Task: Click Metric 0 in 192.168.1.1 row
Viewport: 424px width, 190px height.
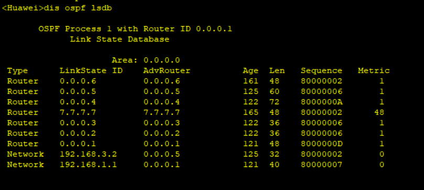Action: point(382,165)
